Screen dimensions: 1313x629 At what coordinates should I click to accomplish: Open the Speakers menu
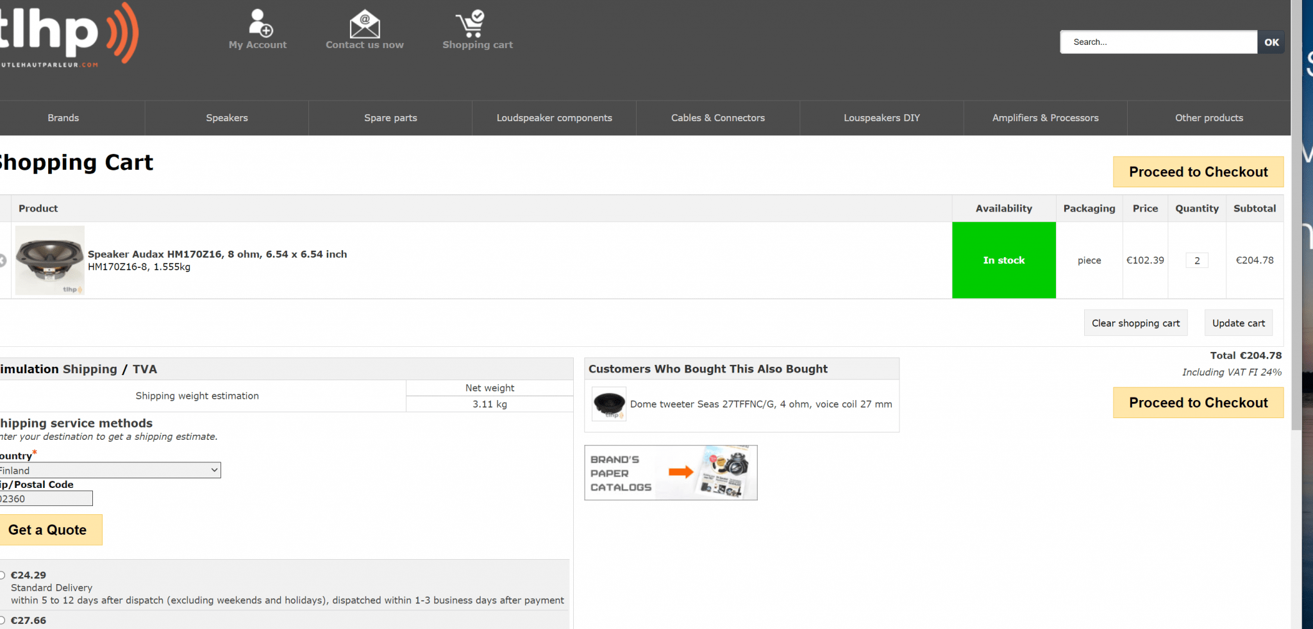click(x=227, y=118)
